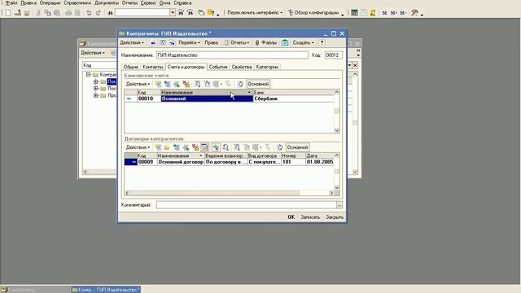
Task: Add a new bank account row icon
Action: [x=158, y=84]
